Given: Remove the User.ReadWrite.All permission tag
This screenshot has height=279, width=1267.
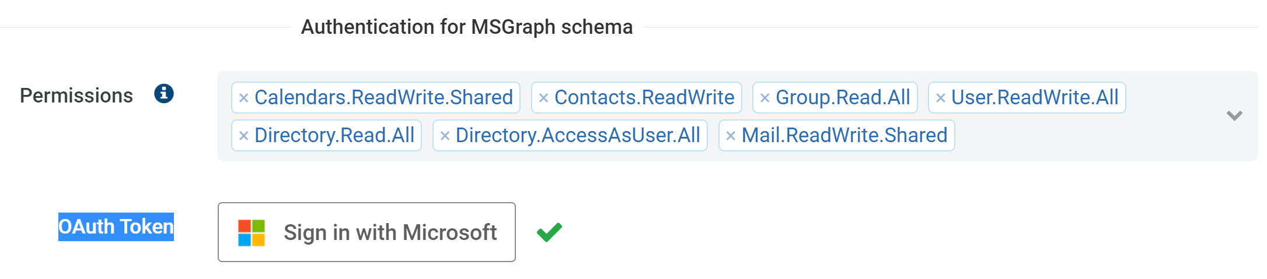Looking at the screenshot, I should click(940, 98).
